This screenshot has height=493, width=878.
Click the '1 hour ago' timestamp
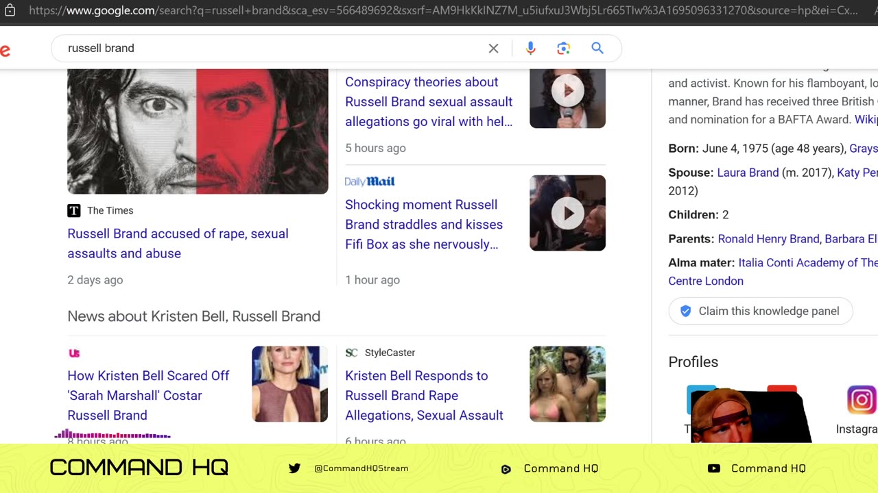pos(372,279)
